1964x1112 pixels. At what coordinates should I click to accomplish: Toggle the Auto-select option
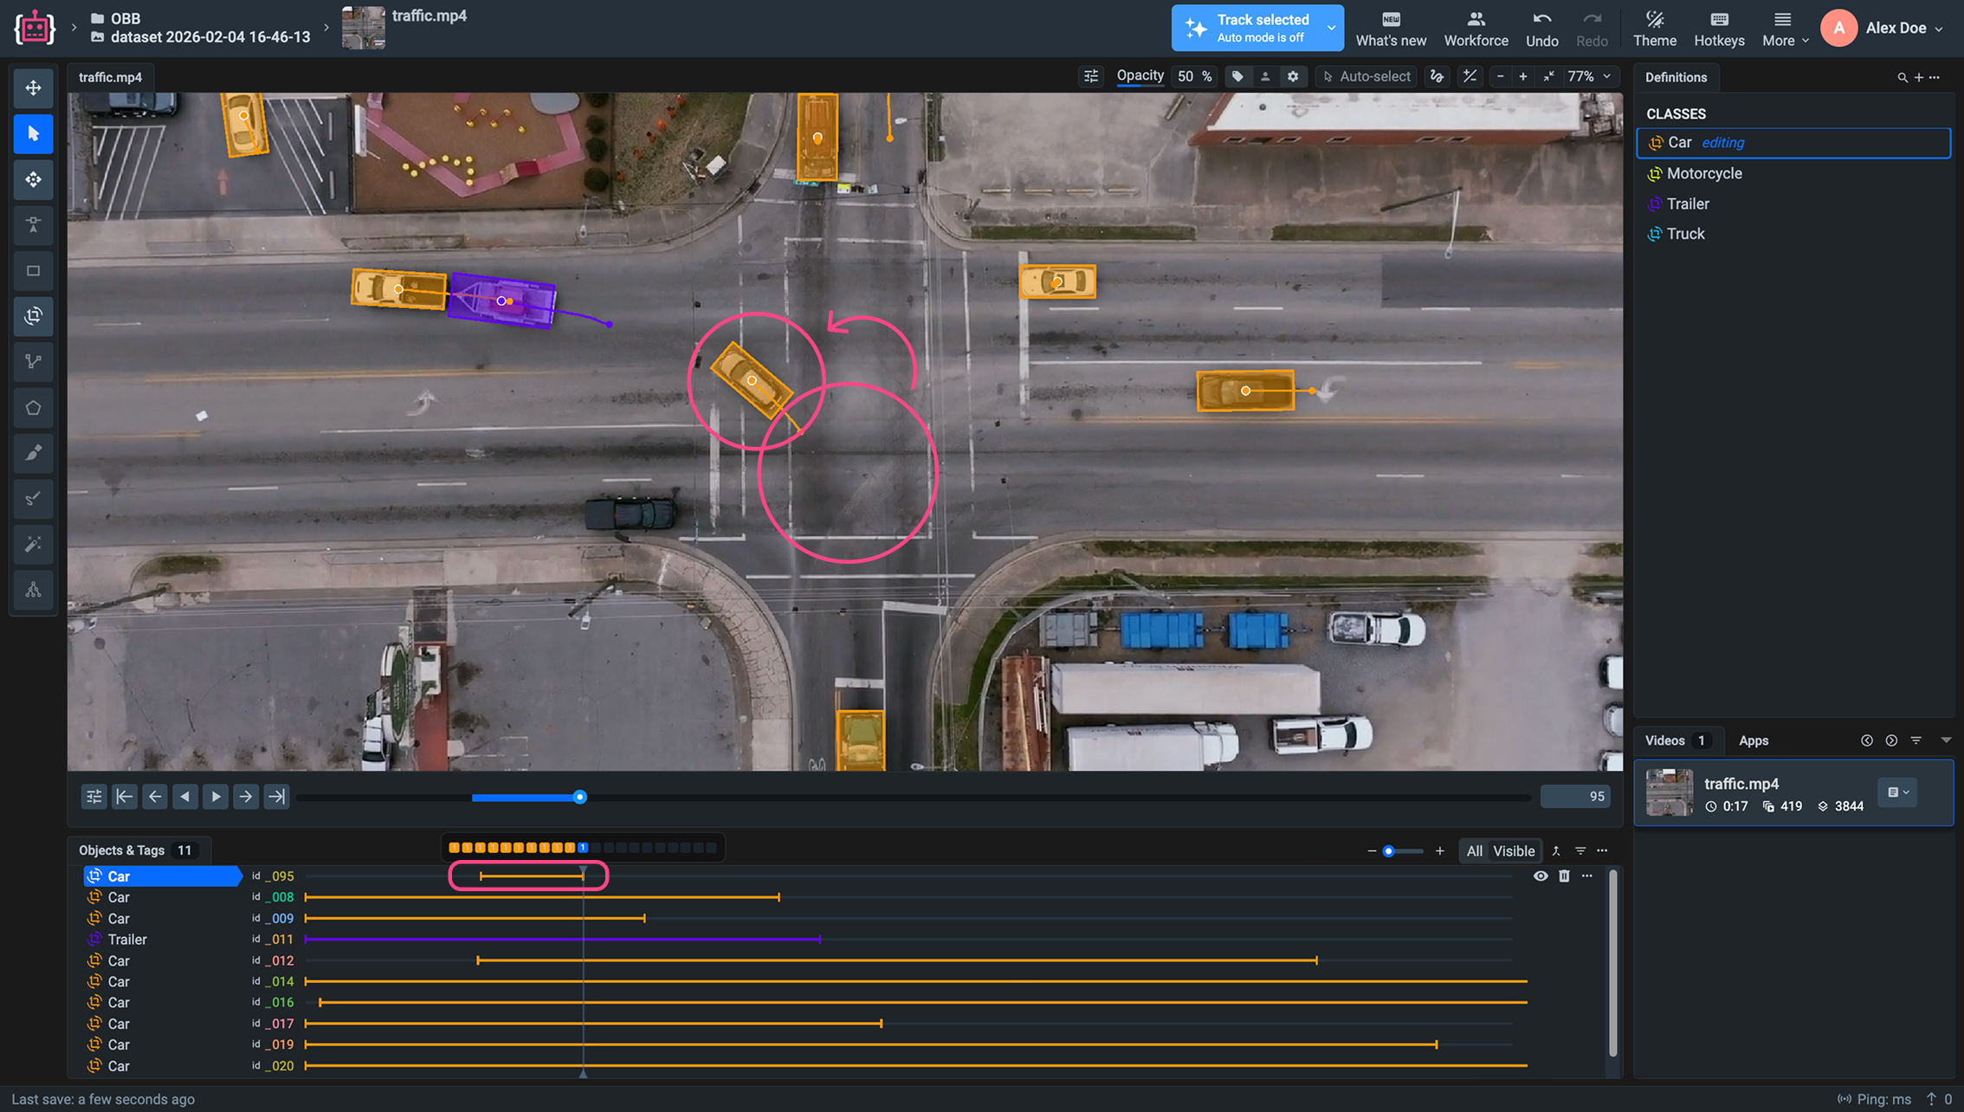[1366, 76]
